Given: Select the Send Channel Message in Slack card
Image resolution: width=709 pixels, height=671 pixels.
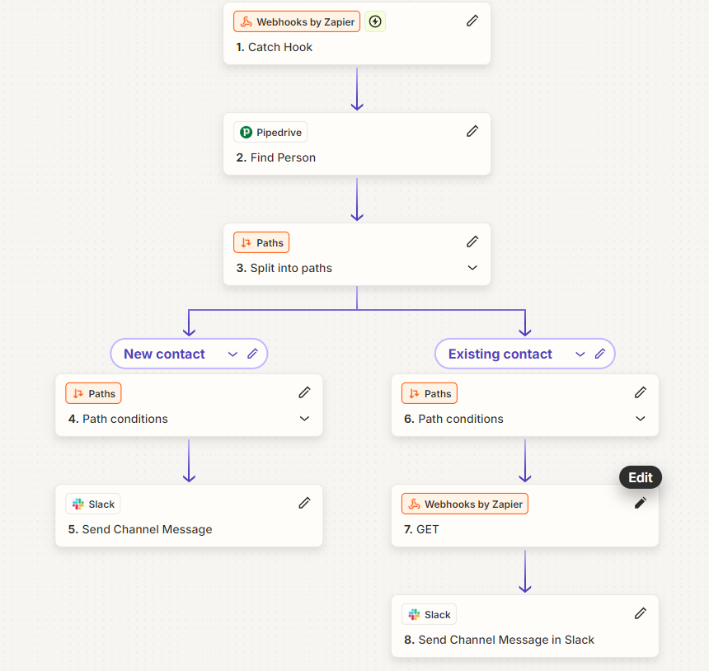Looking at the screenshot, I should click(525, 626).
